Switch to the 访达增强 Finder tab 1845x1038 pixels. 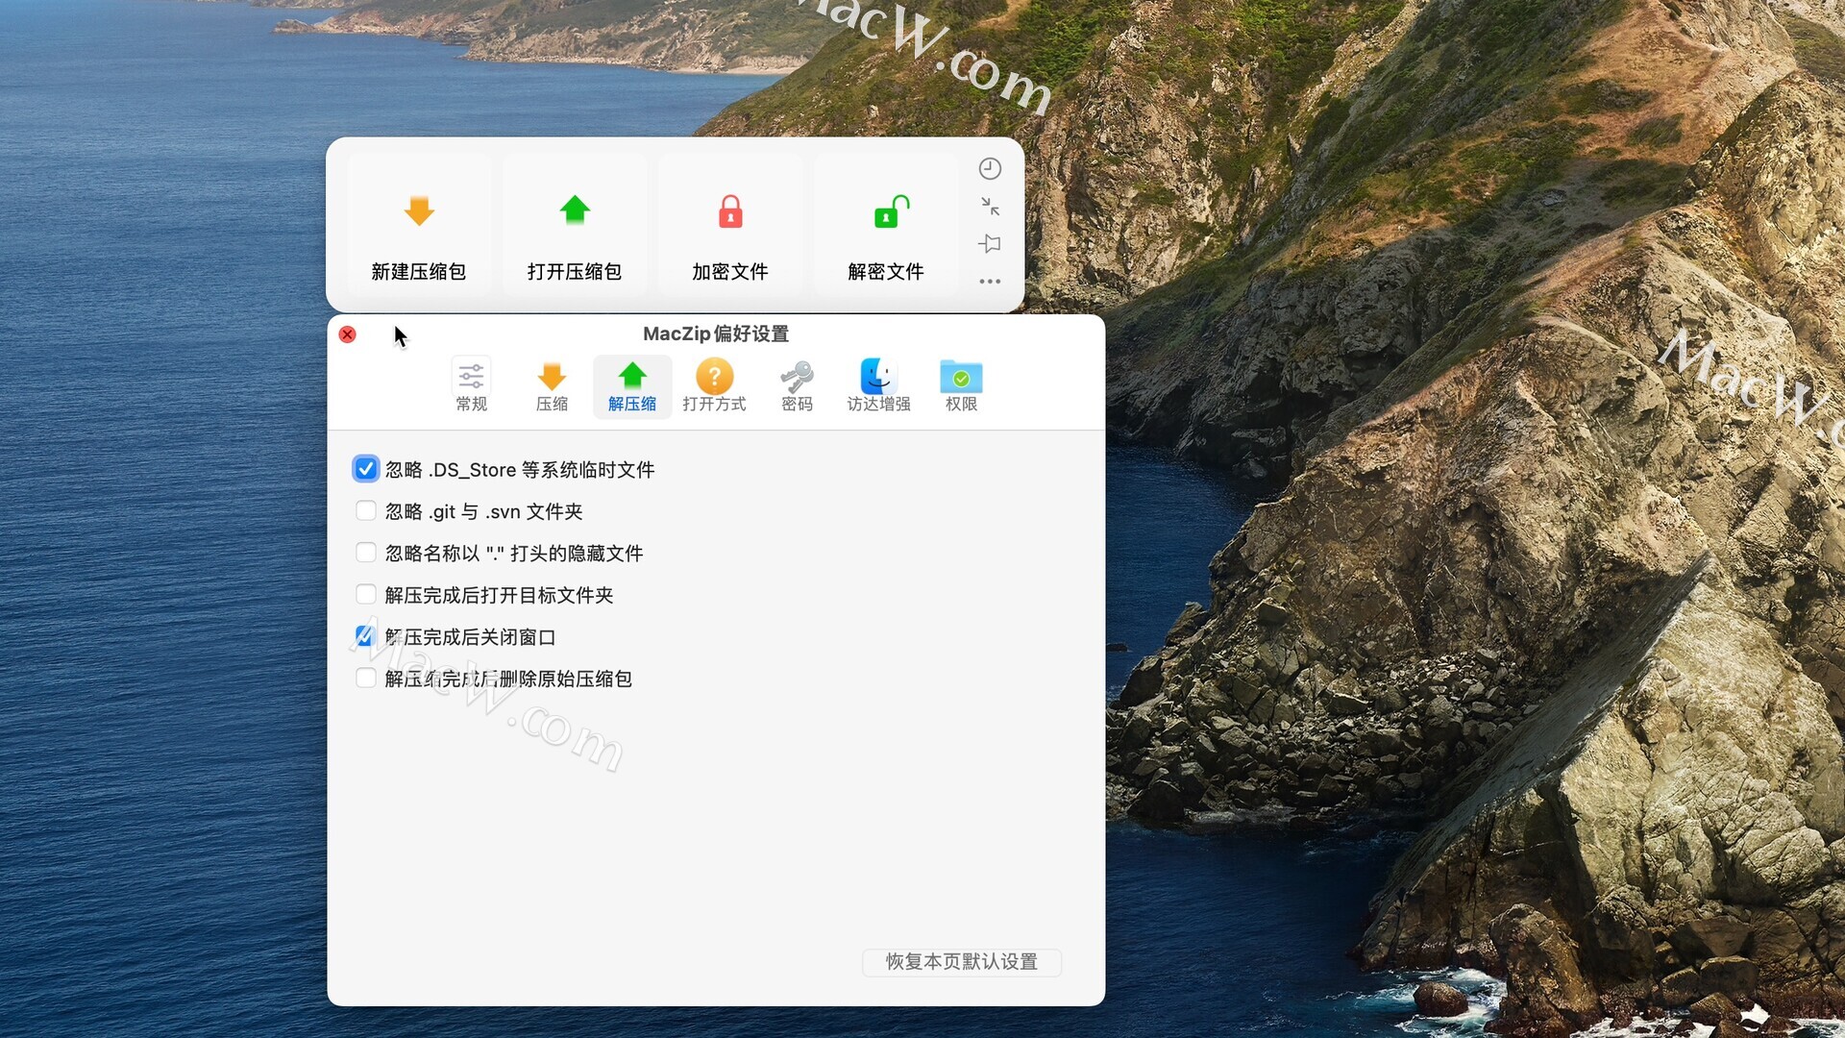(x=878, y=386)
